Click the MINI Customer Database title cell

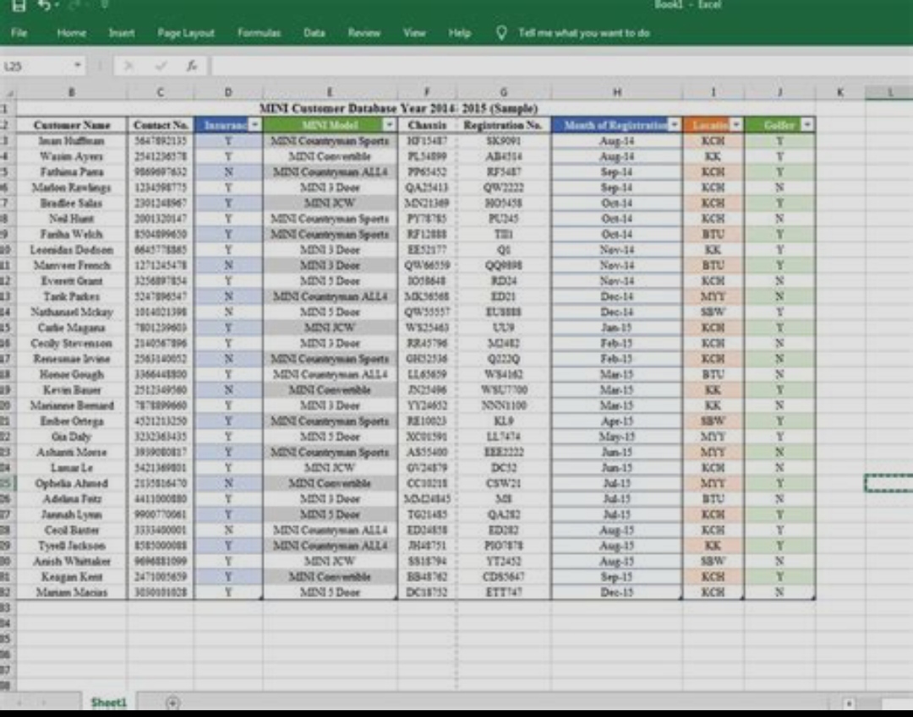397,108
